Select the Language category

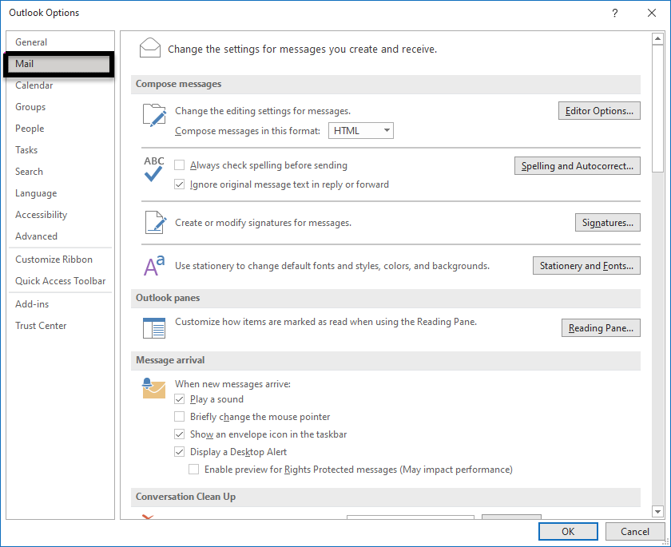pos(60,193)
